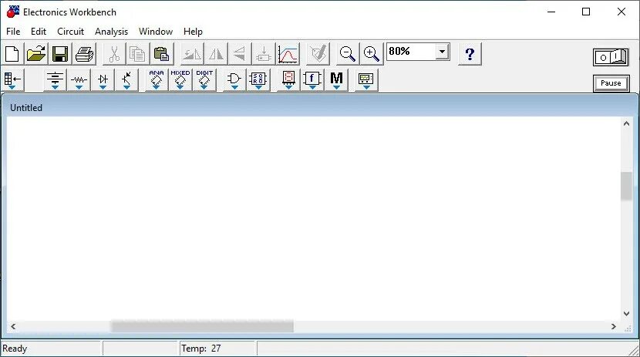This screenshot has width=640, height=357.
Task: Click the Ready status text
Action: [x=15, y=349]
